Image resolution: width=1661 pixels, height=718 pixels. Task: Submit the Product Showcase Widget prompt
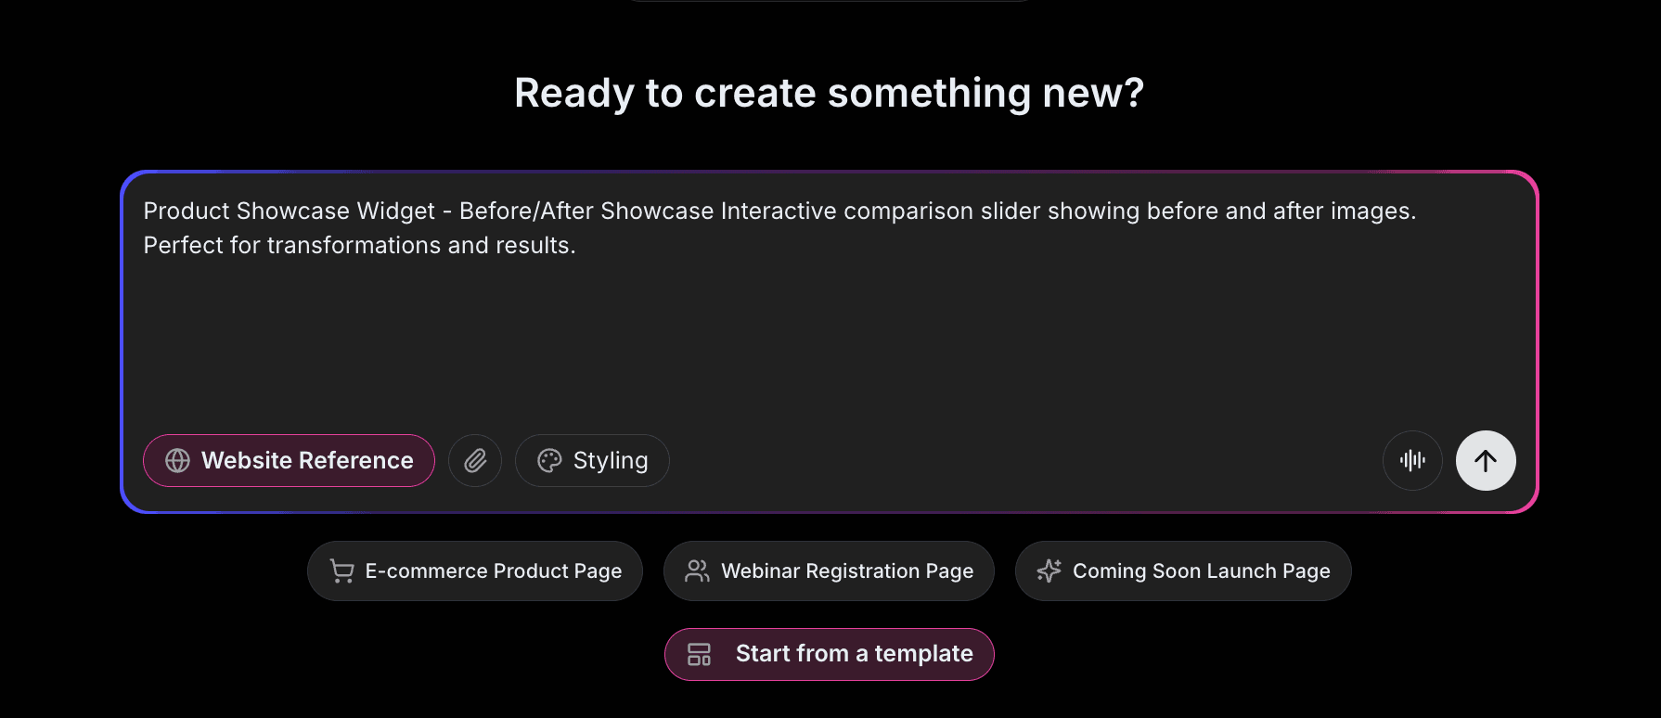tap(1486, 460)
